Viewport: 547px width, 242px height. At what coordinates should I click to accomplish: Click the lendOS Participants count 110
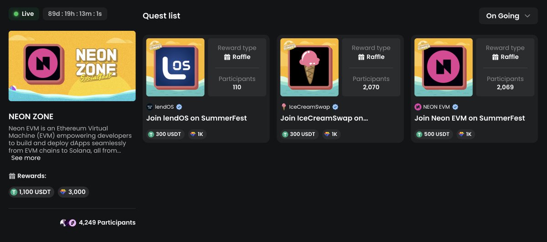click(237, 87)
